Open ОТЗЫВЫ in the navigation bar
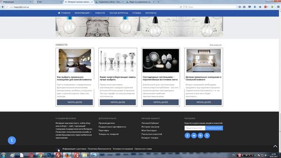Image resolution: width=281 pixels, height=158 pixels. [137, 13]
